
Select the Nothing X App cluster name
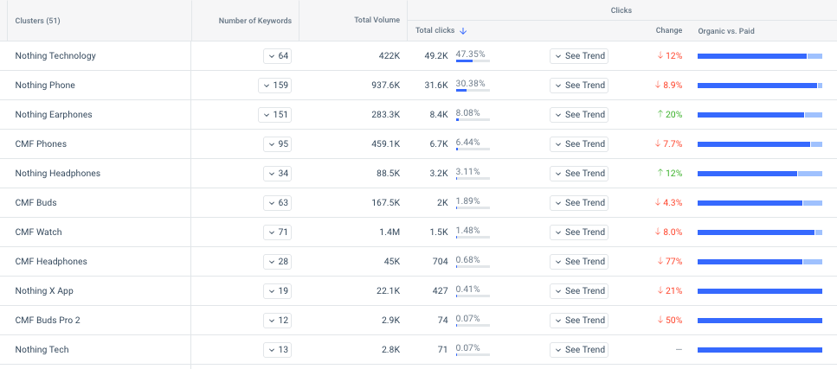tap(44, 290)
